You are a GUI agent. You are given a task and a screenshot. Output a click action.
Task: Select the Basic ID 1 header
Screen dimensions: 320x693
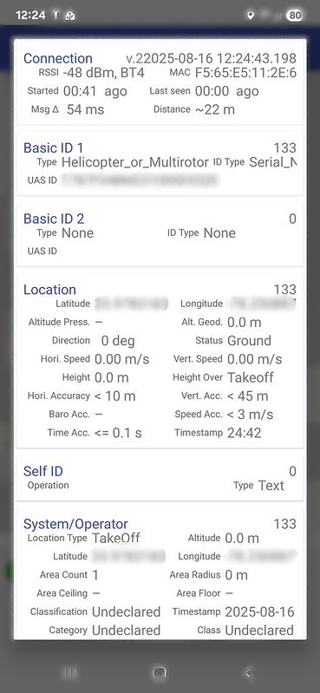pyautogui.click(x=53, y=147)
